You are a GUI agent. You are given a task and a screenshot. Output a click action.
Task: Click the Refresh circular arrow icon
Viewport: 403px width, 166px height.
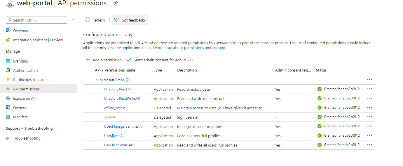[88, 20]
